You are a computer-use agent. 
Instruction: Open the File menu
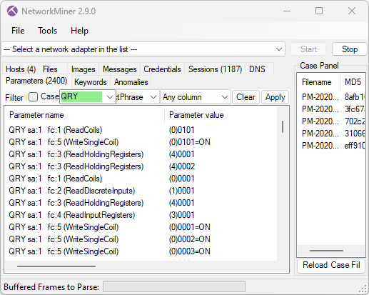point(18,31)
